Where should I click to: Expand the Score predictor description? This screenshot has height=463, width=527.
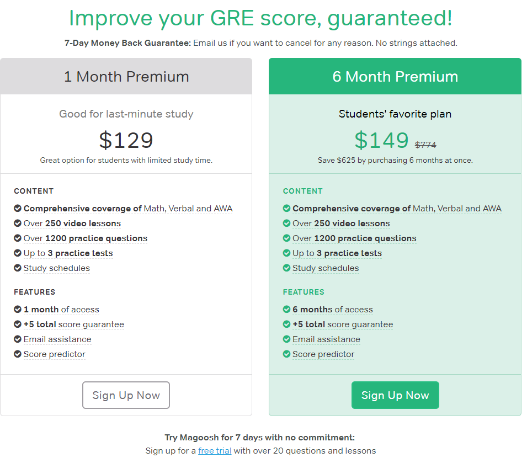(54, 354)
